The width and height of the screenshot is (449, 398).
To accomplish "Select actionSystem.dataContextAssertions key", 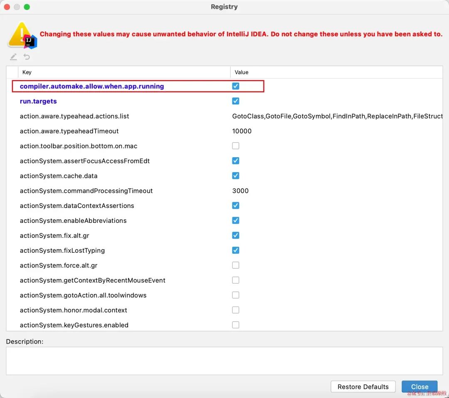I will click(x=77, y=205).
